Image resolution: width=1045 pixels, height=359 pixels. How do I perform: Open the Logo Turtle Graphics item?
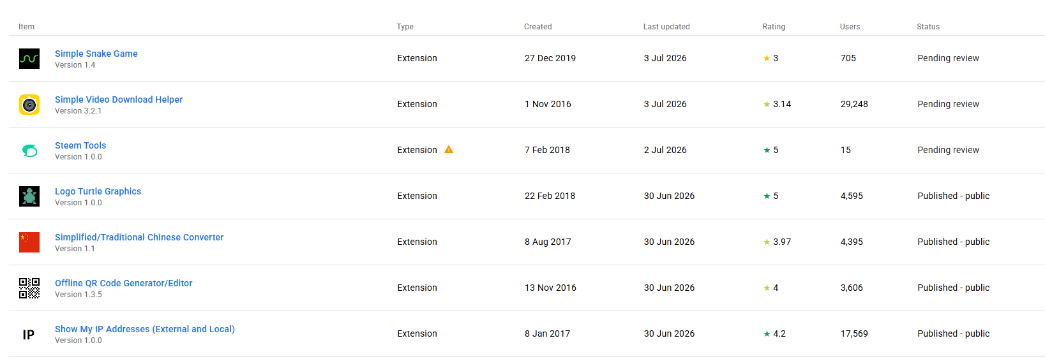98,191
